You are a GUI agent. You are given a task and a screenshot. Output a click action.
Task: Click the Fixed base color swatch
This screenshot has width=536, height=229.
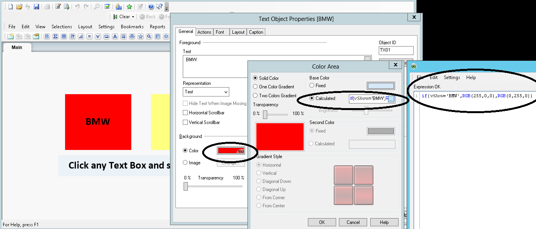coord(381,86)
